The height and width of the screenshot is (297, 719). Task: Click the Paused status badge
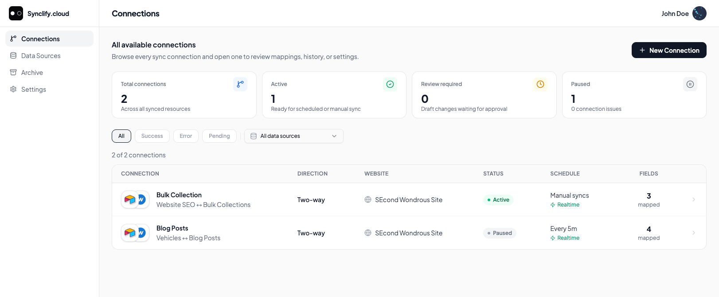(x=500, y=233)
